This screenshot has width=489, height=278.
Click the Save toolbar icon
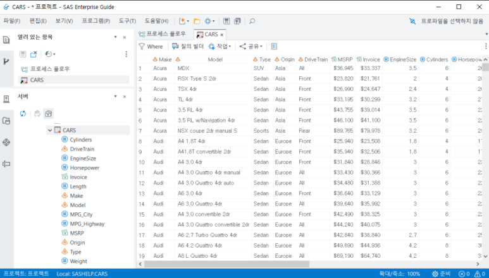(x=226, y=21)
